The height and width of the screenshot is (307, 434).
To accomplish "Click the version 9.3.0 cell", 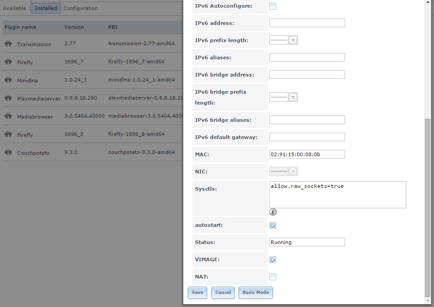I will (71, 152).
